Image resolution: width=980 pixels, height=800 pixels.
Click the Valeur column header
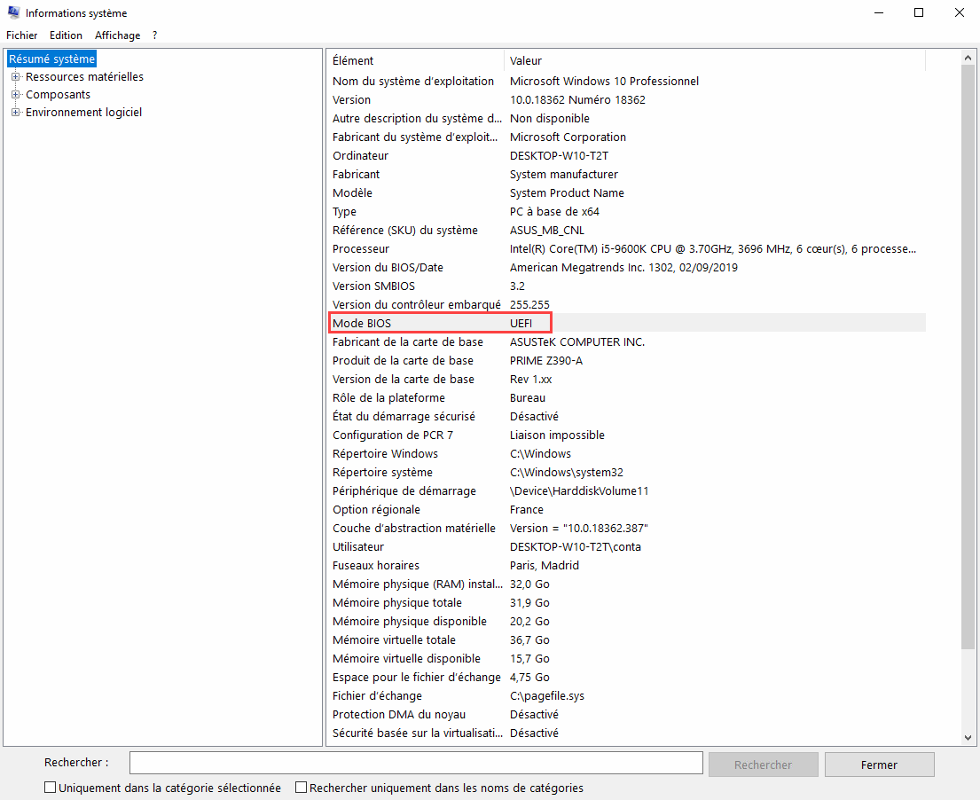pos(714,60)
